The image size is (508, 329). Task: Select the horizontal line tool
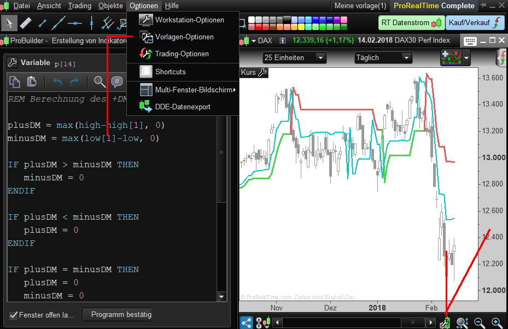[x=75, y=23]
